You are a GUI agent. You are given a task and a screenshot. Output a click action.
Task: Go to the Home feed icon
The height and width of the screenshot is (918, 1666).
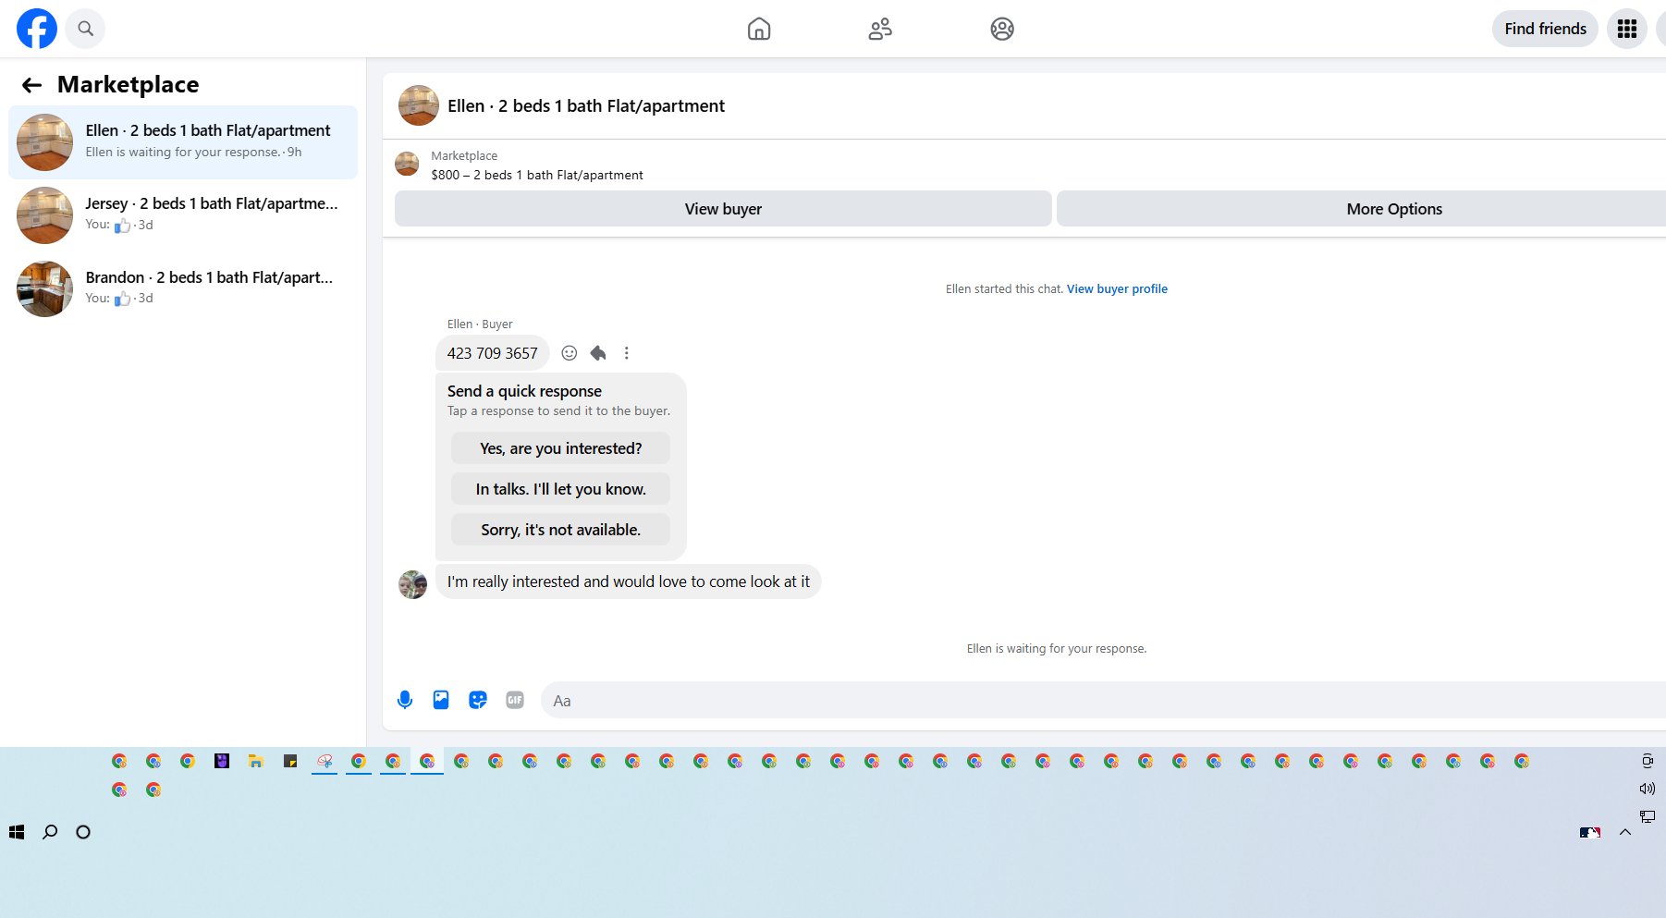coord(759,29)
